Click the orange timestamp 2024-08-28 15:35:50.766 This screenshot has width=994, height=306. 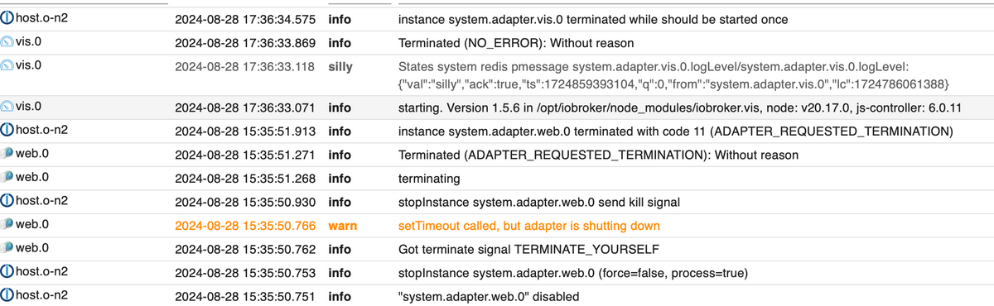tap(244, 225)
